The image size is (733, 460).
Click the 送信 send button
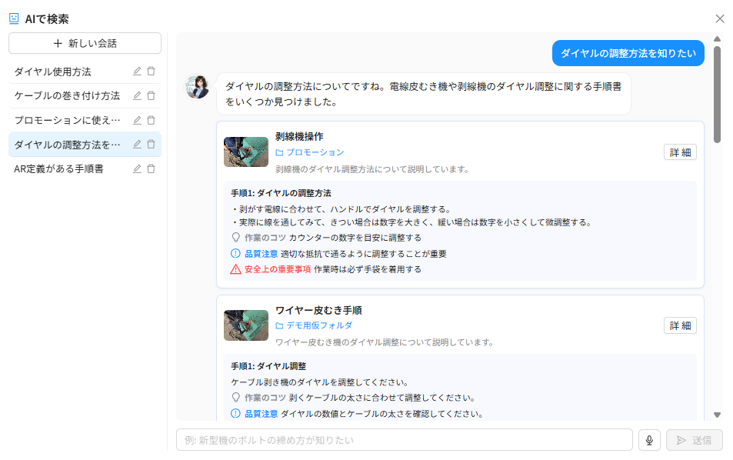(695, 440)
